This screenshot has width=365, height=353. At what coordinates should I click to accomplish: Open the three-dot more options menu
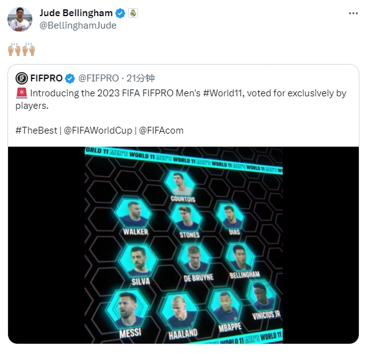[353, 14]
